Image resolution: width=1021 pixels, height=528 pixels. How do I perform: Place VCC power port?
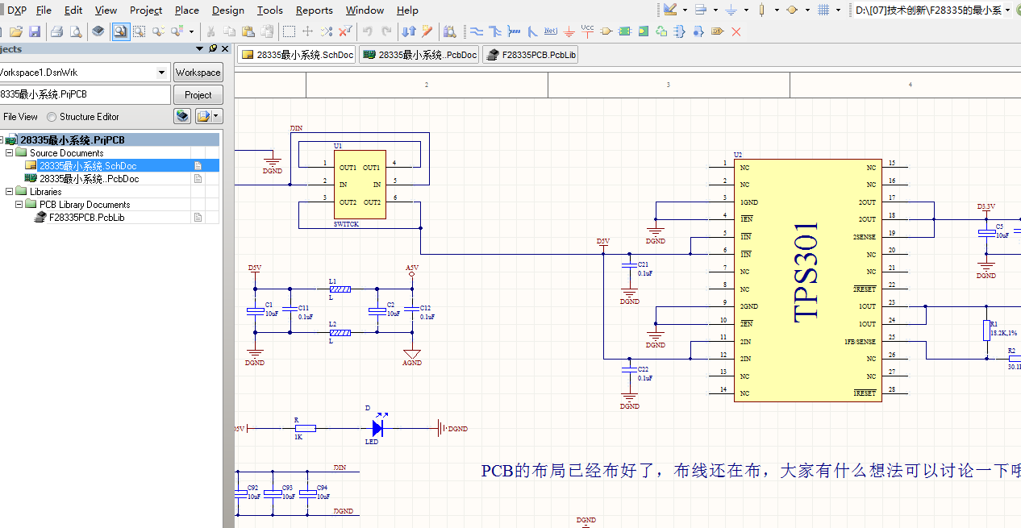tap(586, 31)
